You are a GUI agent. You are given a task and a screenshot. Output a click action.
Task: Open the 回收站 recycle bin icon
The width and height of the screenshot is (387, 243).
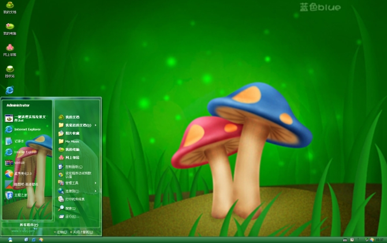(10, 70)
